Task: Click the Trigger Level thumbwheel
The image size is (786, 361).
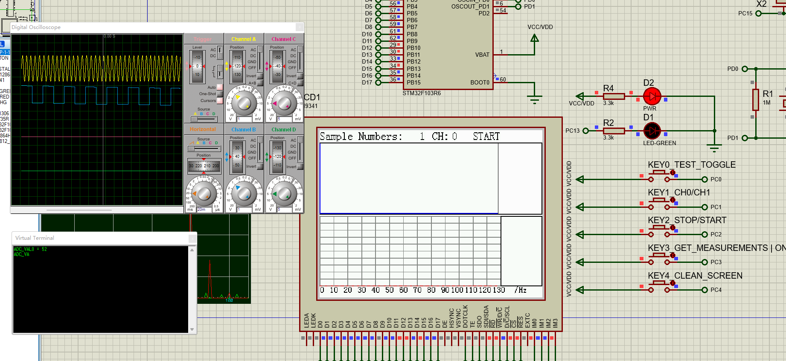Action: [x=197, y=66]
